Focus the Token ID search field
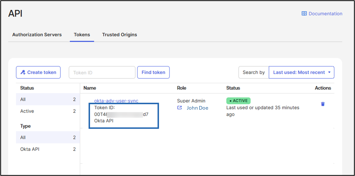The image size is (355, 176). [x=102, y=72]
